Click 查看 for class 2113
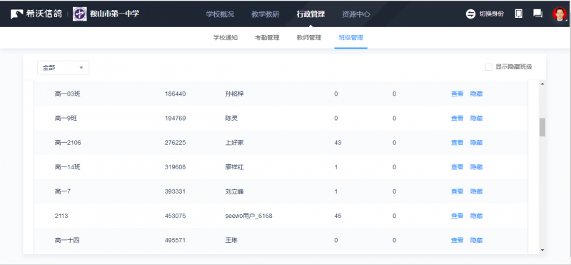571x265 pixels. tap(457, 216)
